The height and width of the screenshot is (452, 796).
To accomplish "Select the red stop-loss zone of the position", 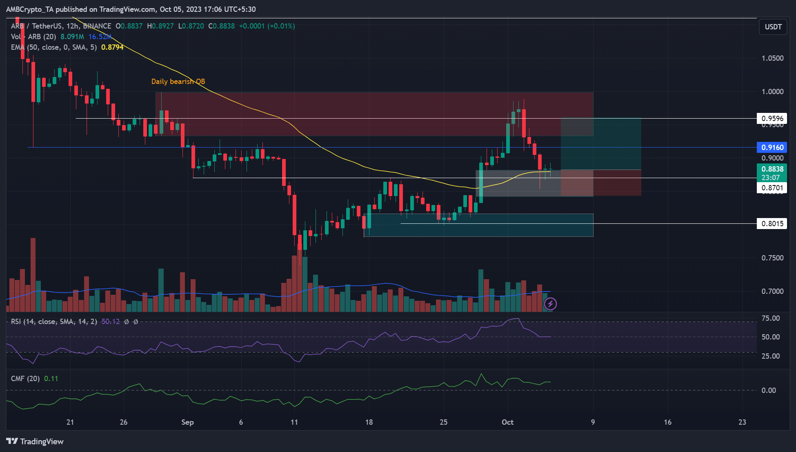I will (x=601, y=183).
